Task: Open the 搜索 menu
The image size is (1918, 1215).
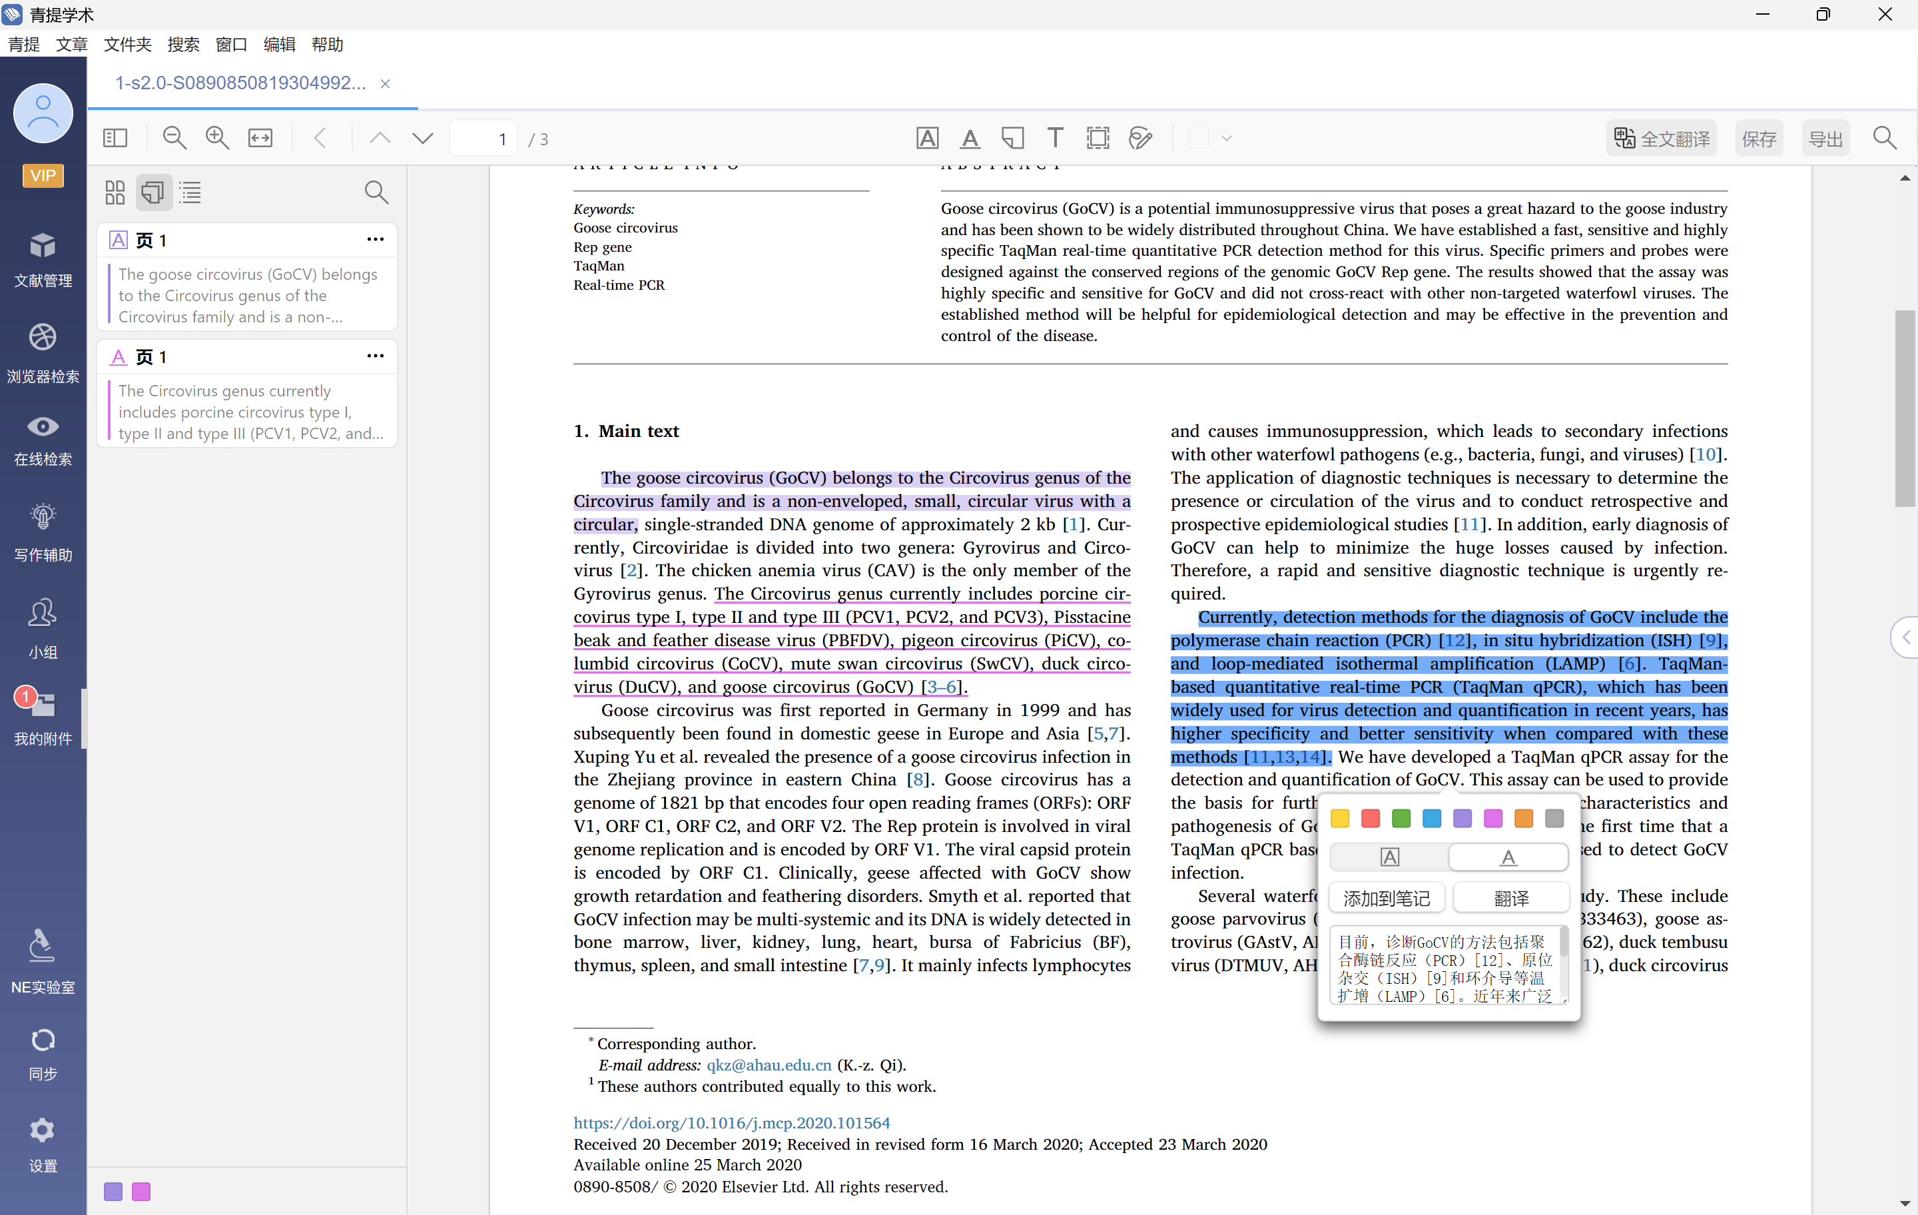Action: pyautogui.click(x=183, y=45)
